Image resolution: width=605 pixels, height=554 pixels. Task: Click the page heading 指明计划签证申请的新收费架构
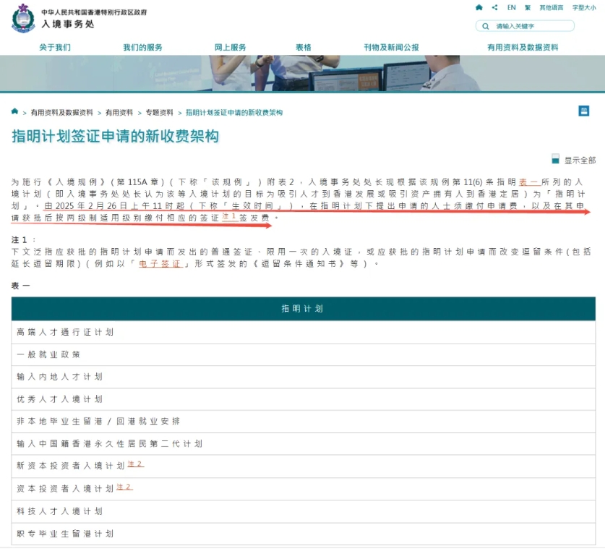116,136
